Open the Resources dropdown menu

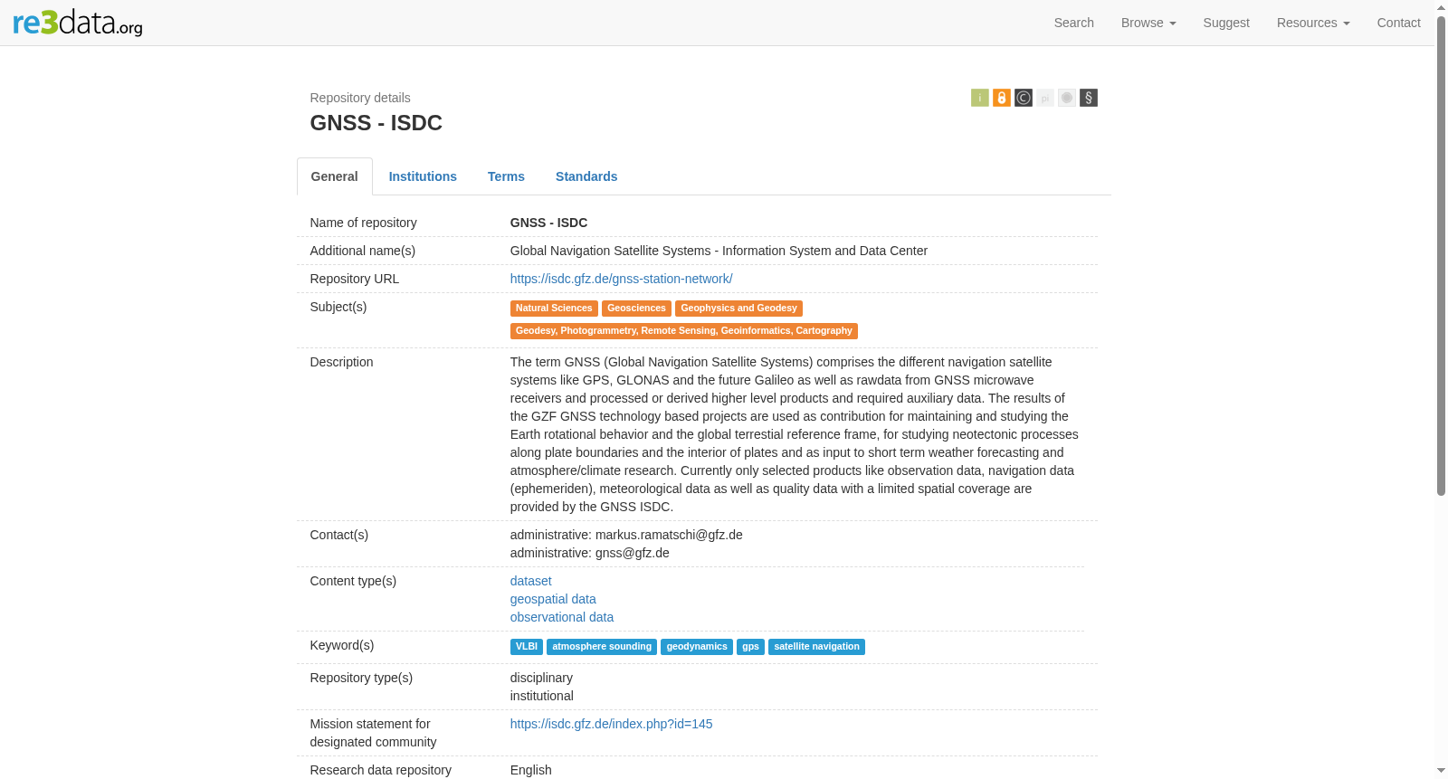click(x=1313, y=23)
